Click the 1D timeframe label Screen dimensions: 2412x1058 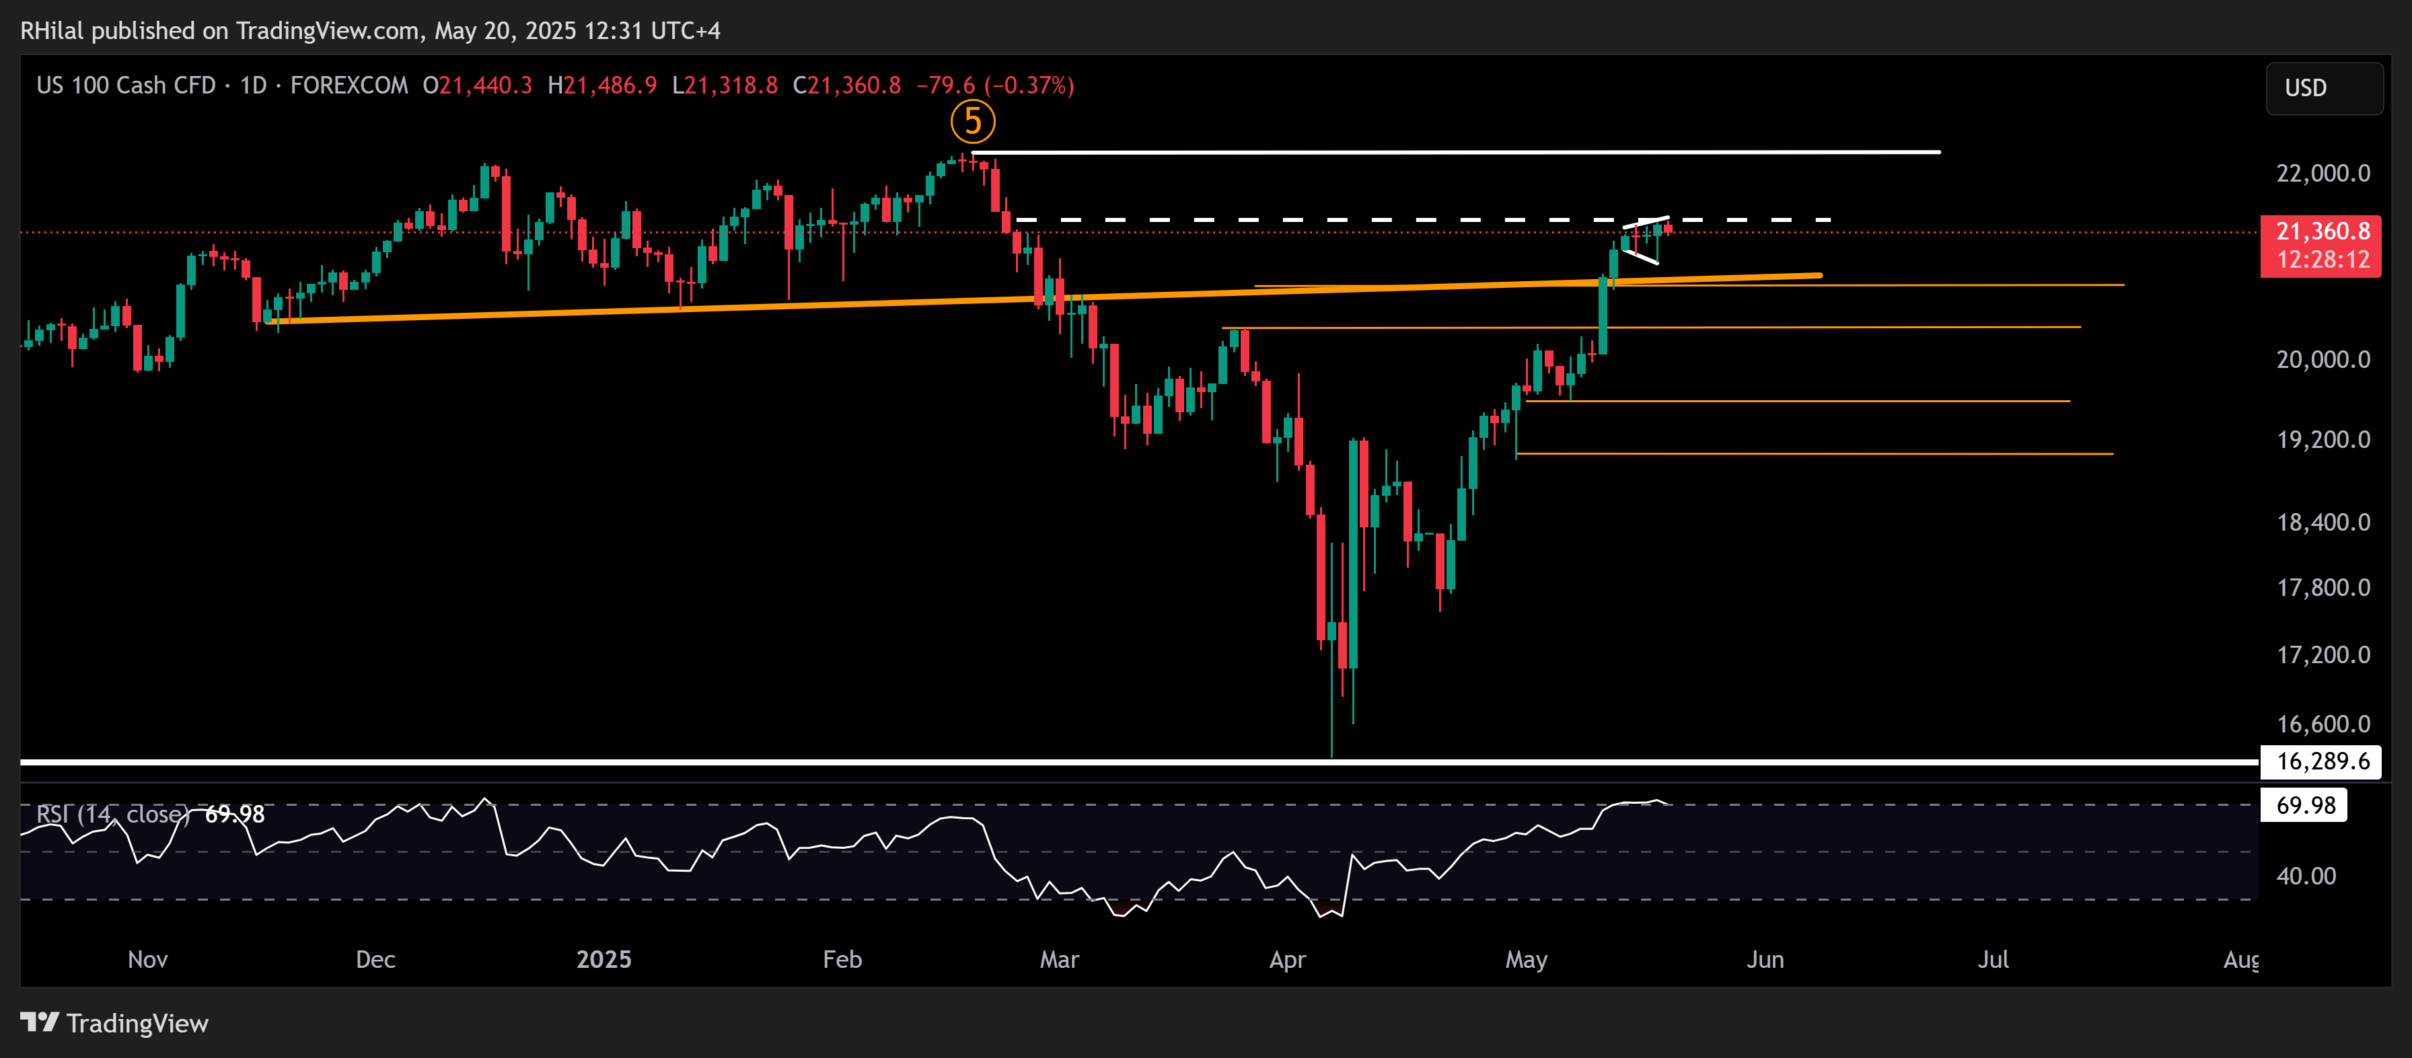coord(253,85)
